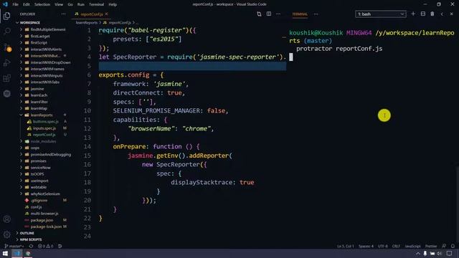Click the panel arrow next to the trash icon
This screenshot has height=258, width=459.
coord(442,14)
